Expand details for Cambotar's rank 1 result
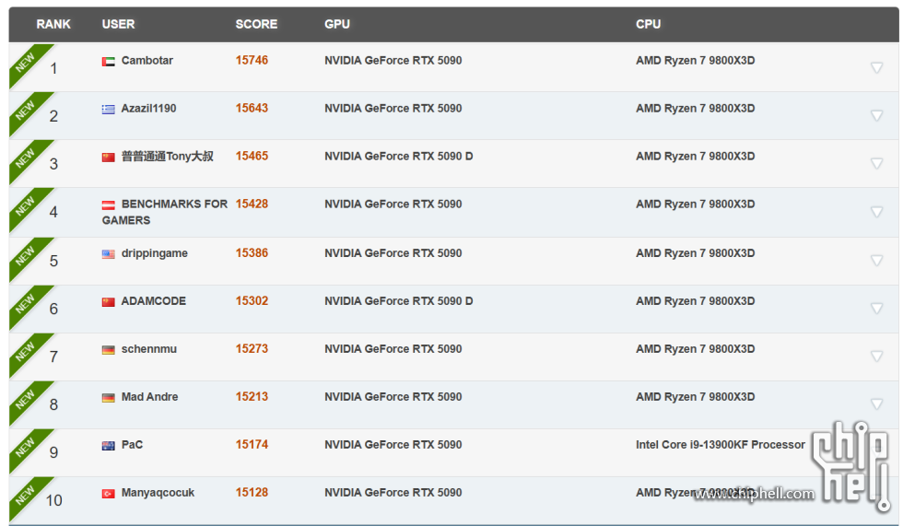 [x=876, y=68]
